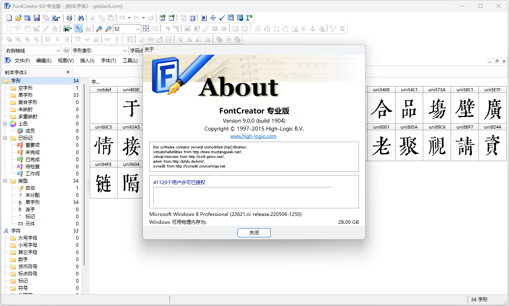Viewport: 509px width, 306px height.
Task: Open the background image dropdown arrow
Action: coord(71,29)
